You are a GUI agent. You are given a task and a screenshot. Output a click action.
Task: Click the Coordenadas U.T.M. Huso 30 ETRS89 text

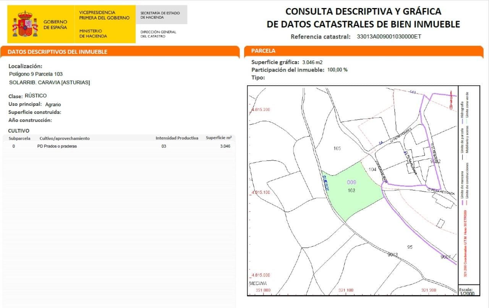pyautogui.click(x=465, y=243)
